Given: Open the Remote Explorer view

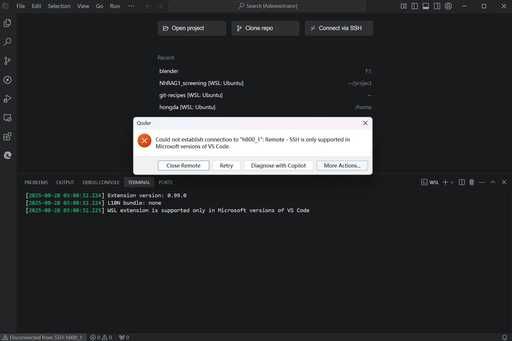Looking at the screenshot, I should (7, 118).
